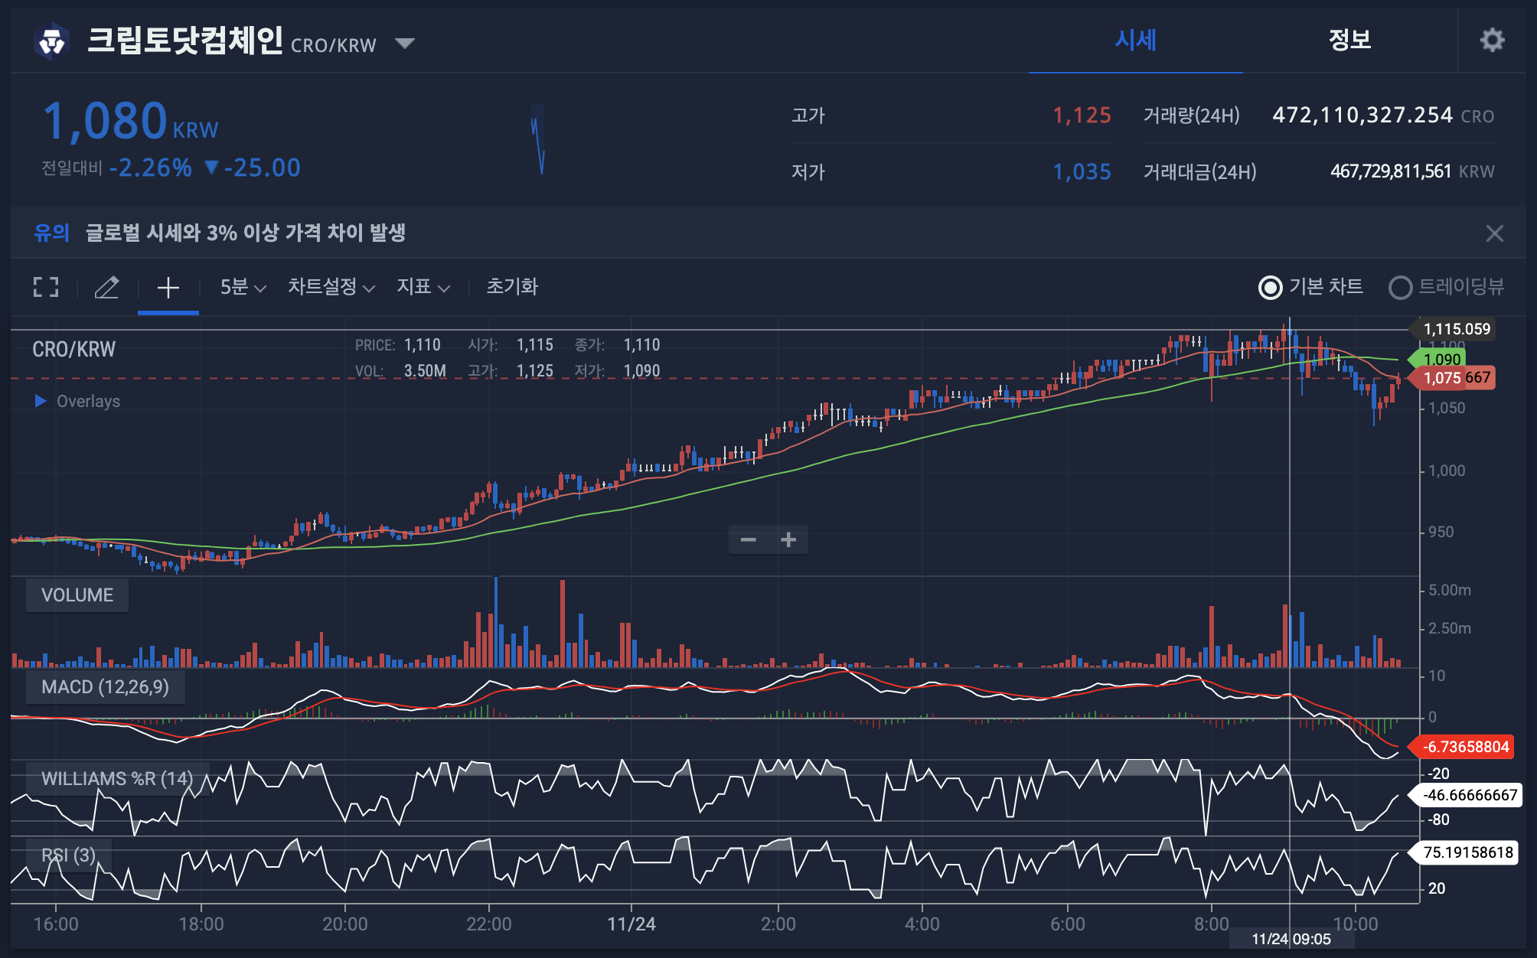Click the Crypto.com Chain coin logo
Screen dimensions: 1537x958
pyautogui.click(x=52, y=41)
